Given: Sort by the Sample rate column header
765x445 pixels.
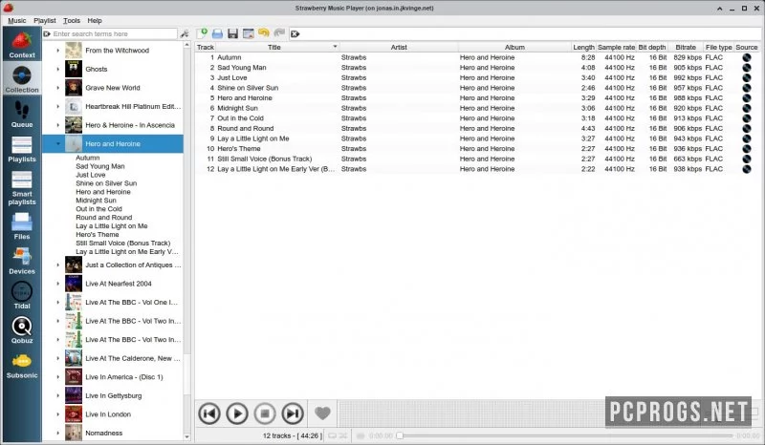Looking at the screenshot, I should [x=616, y=48].
